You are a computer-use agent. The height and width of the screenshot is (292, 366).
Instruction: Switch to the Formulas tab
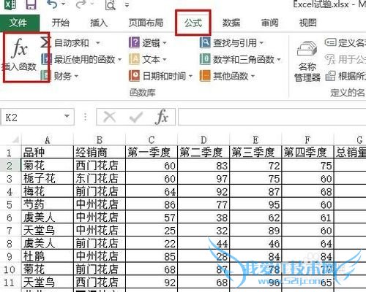coord(193,23)
